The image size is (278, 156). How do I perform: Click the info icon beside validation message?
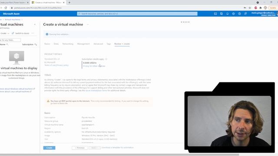coord(47,34)
